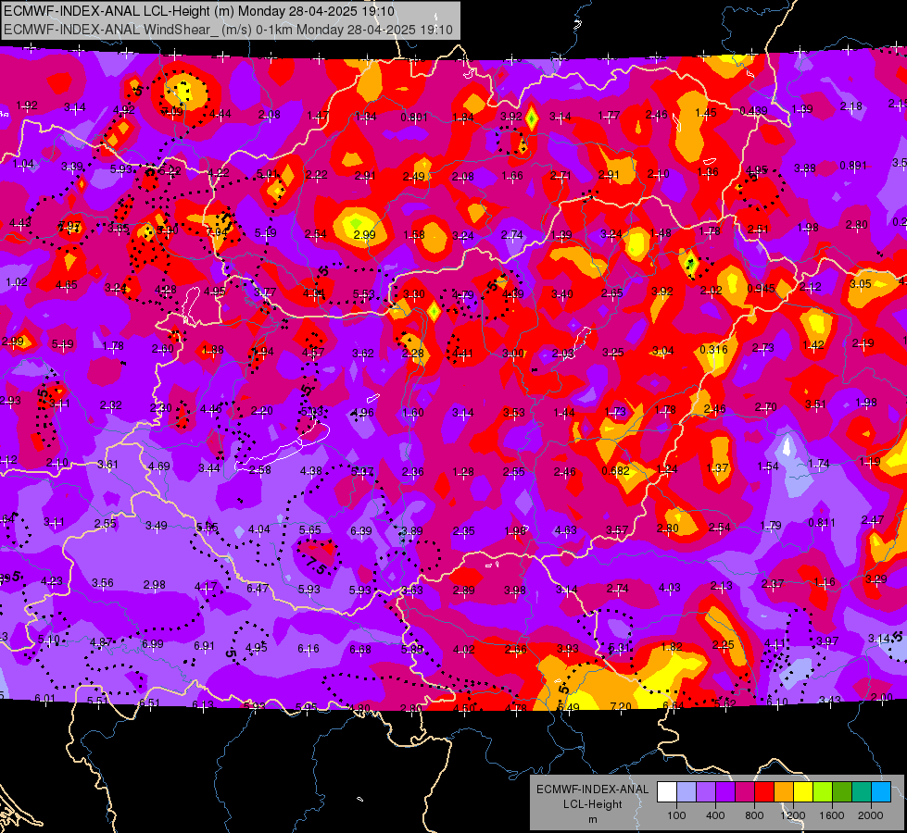Click the wind shear value 6.99
The height and width of the screenshot is (833, 907).
pos(153,643)
